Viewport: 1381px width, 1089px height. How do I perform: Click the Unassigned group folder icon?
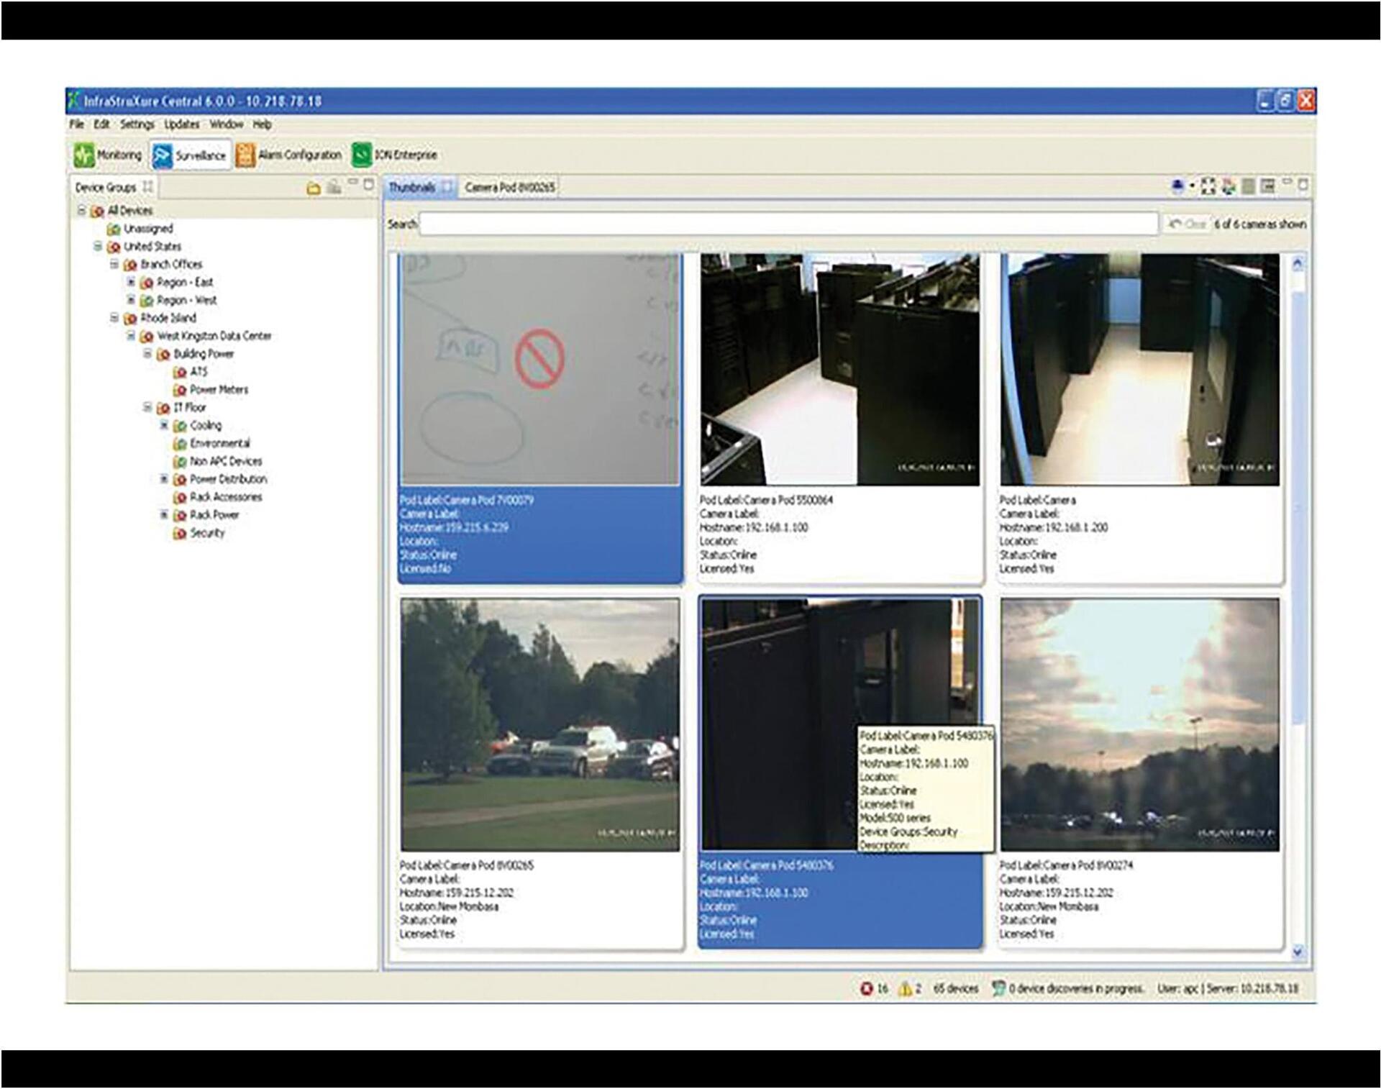pos(113,229)
